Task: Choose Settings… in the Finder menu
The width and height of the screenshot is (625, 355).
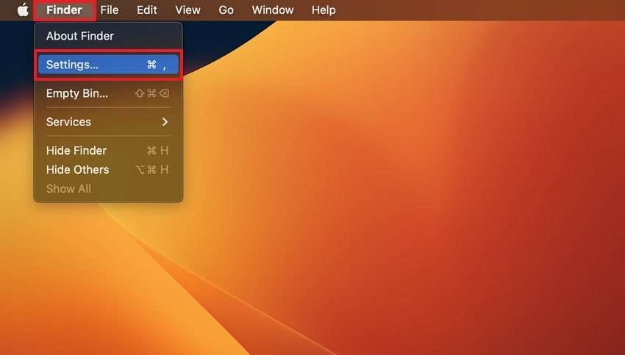Action: point(108,65)
